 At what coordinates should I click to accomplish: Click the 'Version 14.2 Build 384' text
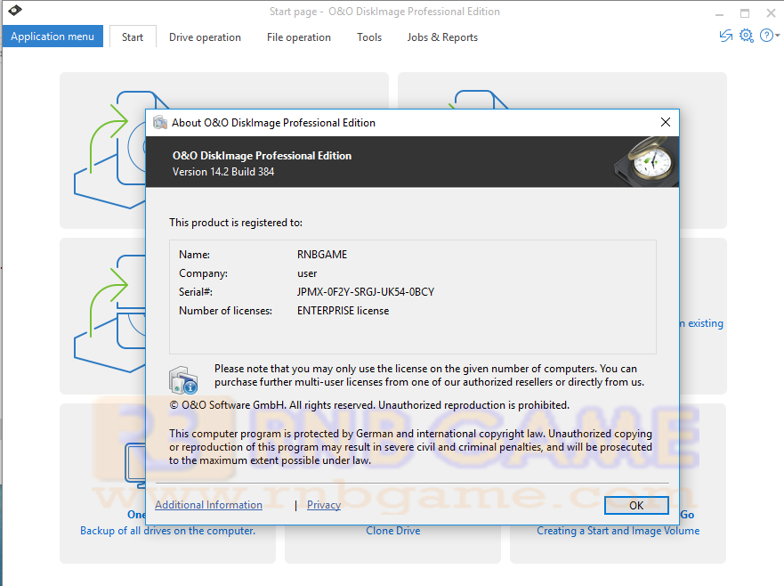click(223, 172)
